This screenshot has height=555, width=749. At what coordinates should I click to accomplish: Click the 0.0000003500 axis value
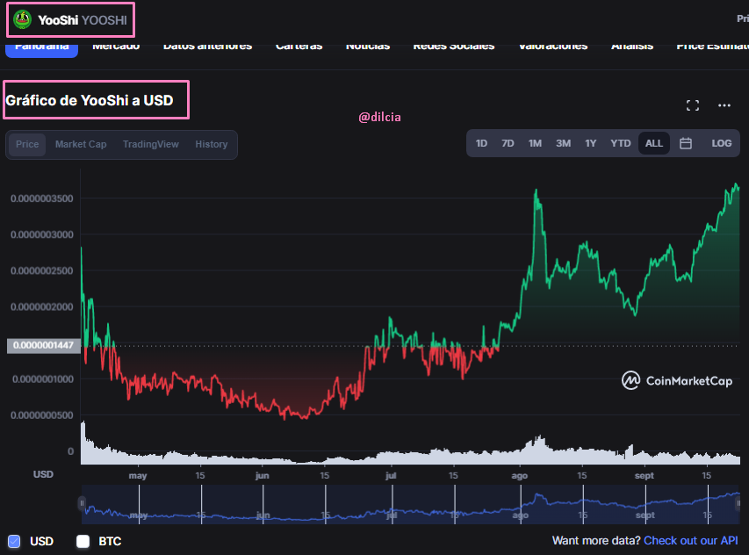[x=42, y=198]
